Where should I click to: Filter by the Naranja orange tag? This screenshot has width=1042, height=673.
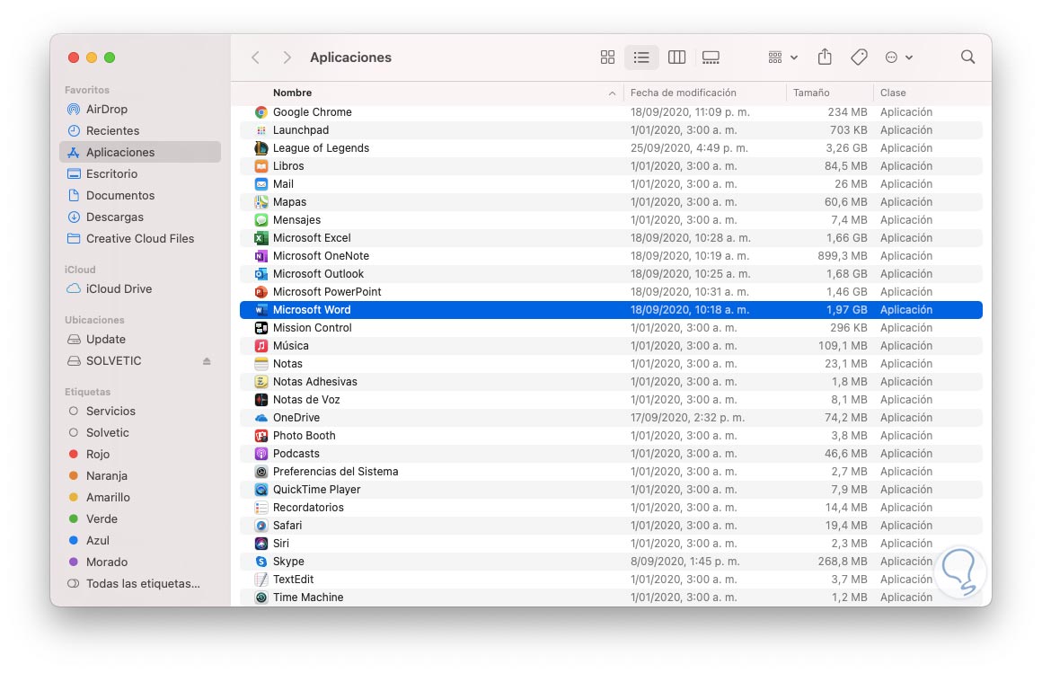point(140,476)
